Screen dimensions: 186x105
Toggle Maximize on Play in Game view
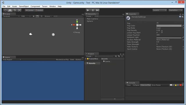tap(62, 60)
